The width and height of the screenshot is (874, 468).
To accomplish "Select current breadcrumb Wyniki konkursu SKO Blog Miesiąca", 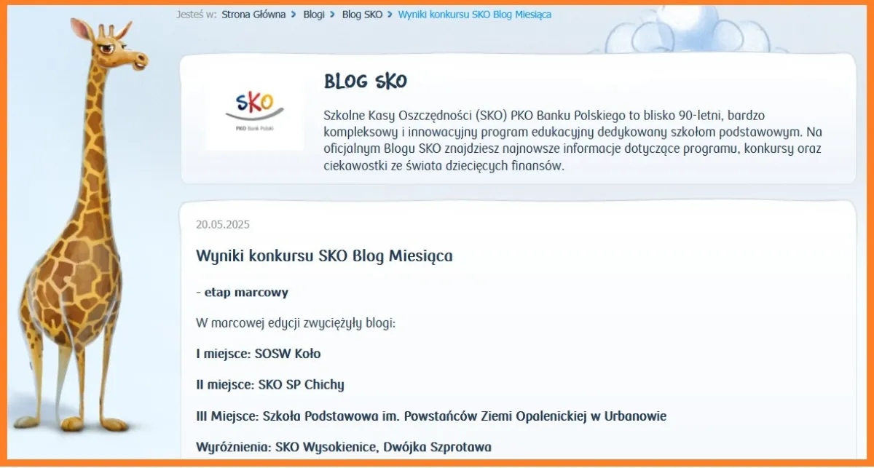I will (x=474, y=15).
